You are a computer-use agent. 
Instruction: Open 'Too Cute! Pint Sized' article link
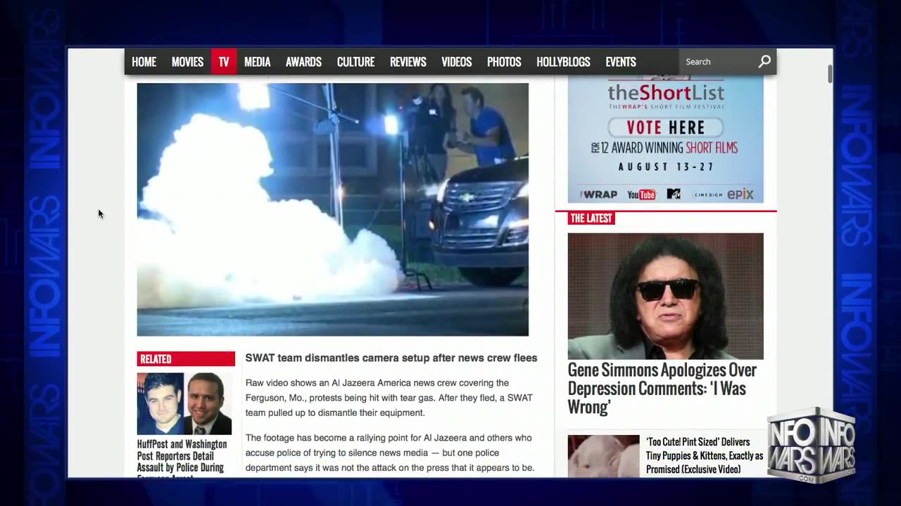pos(705,455)
